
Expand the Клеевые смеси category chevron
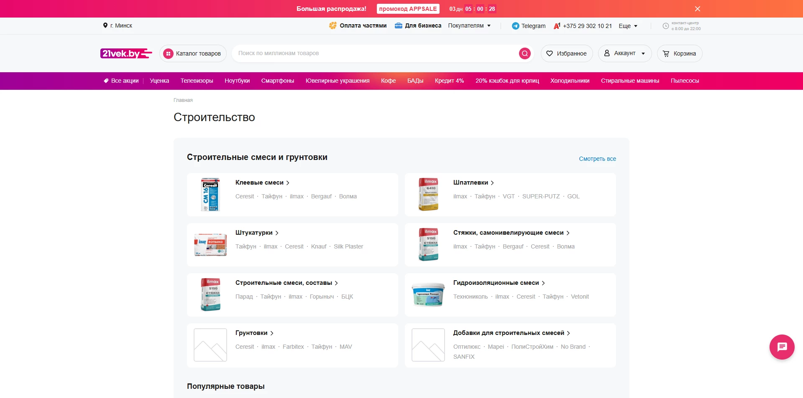[x=288, y=183]
